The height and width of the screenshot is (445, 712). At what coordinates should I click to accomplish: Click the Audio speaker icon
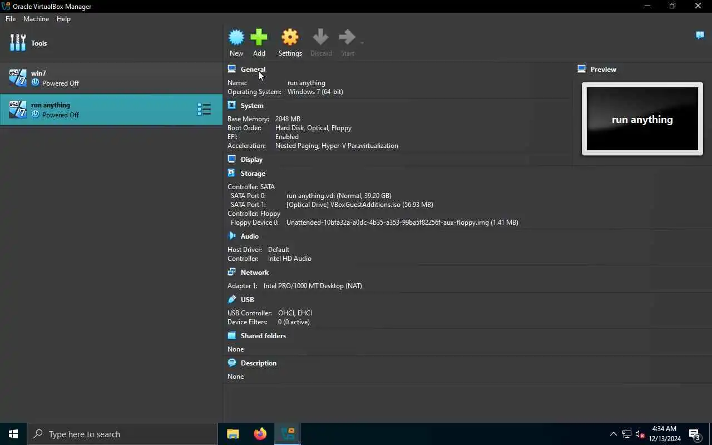(231, 236)
